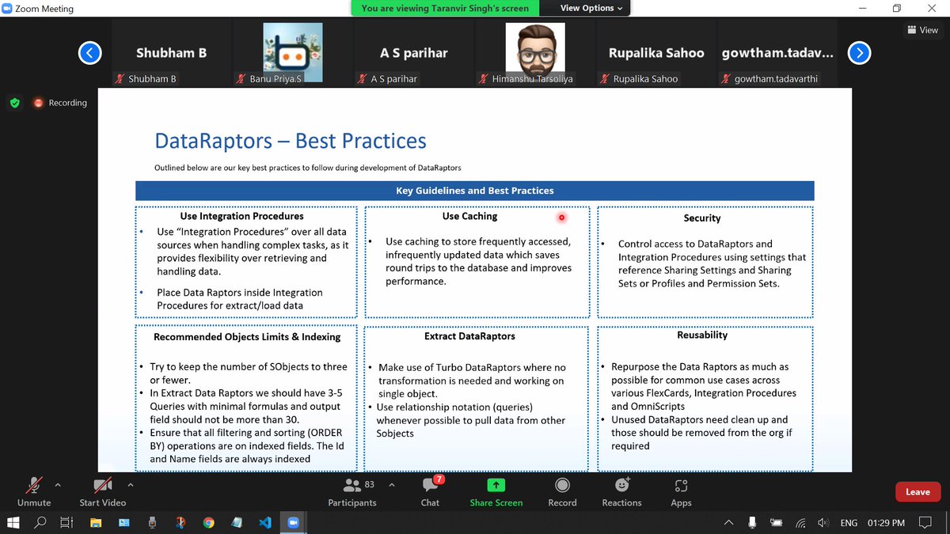Open the Participants panel

pos(352,491)
